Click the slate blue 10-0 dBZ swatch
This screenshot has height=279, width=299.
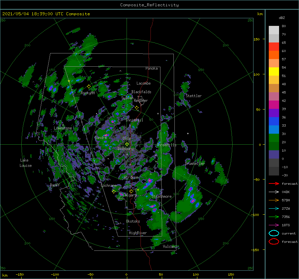(274, 155)
